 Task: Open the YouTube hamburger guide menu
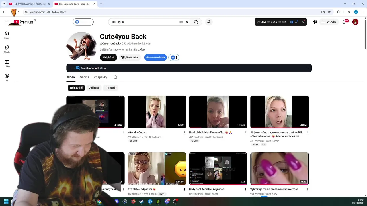[x=7, y=22]
